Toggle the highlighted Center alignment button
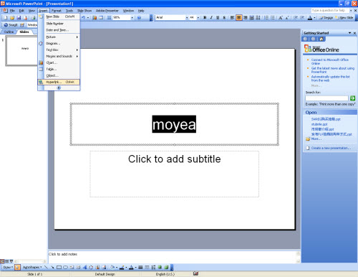This screenshot has width=358, height=277. (x=239, y=17)
